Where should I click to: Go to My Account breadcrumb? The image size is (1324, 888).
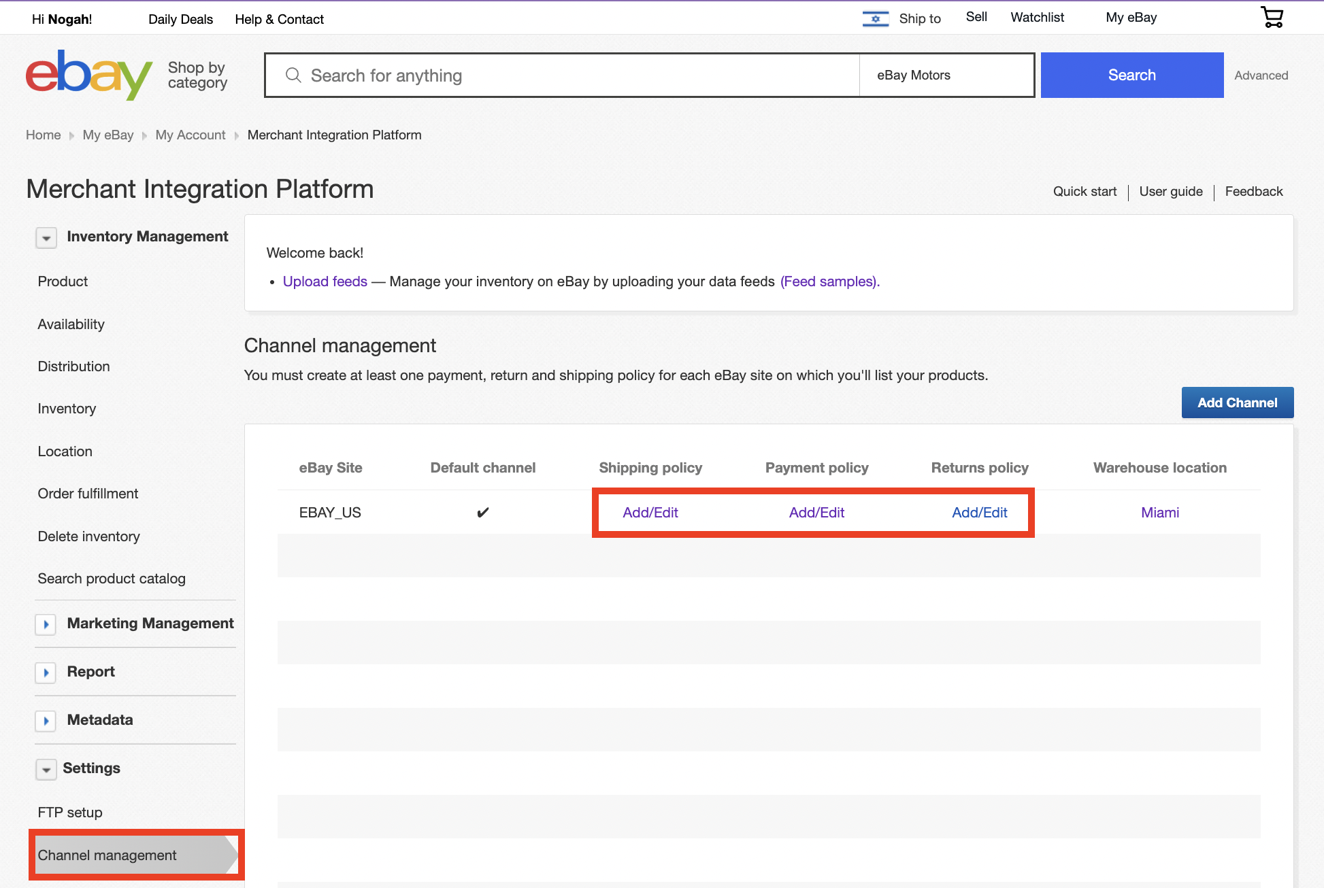(x=190, y=135)
